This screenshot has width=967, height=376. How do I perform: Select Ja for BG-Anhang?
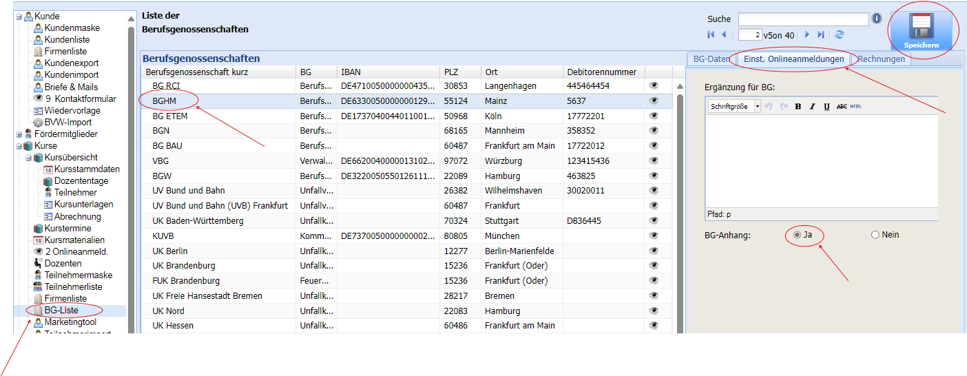[798, 235]
